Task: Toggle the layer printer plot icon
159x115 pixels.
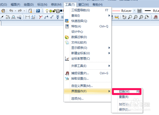Action: [x=58, y=11]
